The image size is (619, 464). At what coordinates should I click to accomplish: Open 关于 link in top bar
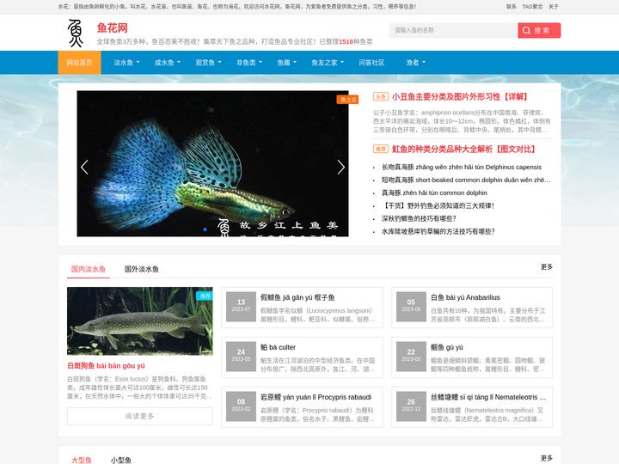pos(554,7)
